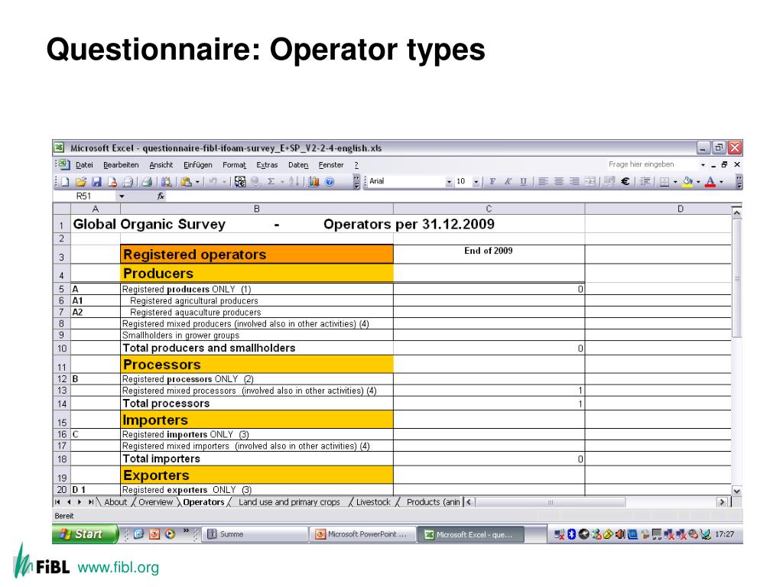Image resolution: width=783 pixels, height=587 pixels.
Task: Open Microsoft PowerPoint from the taskbar
Action: coord(362,533)
